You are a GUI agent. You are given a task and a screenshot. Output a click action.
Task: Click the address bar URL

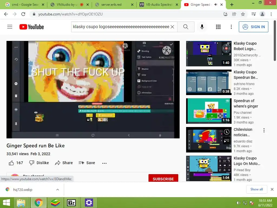[x=70, y=14]
